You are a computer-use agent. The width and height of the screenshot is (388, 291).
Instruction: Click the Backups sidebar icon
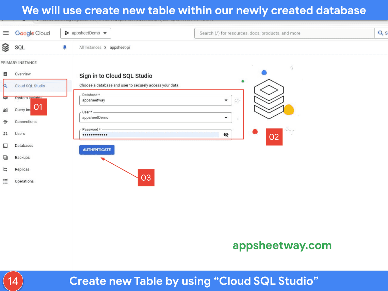[5, 158]
